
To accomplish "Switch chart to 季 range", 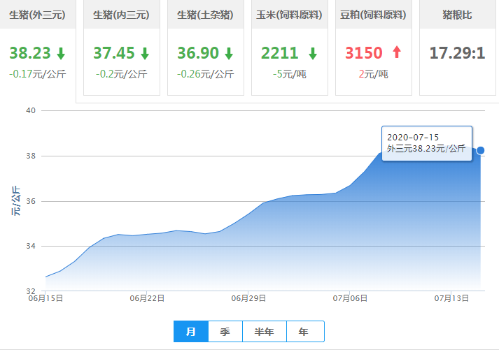I will (225, 332).
